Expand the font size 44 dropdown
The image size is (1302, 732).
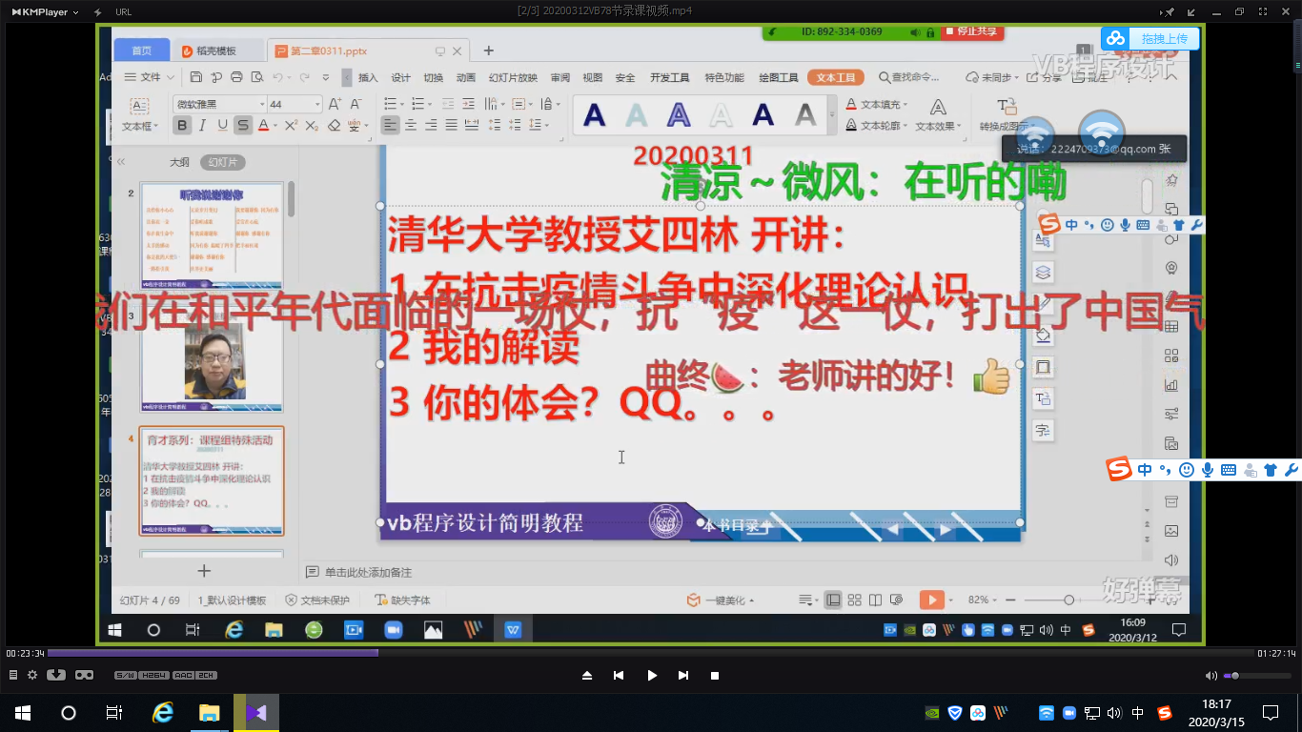click(317, 104)
